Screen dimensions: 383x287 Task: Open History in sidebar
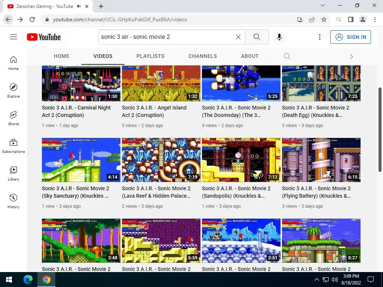tap(13, 201)
